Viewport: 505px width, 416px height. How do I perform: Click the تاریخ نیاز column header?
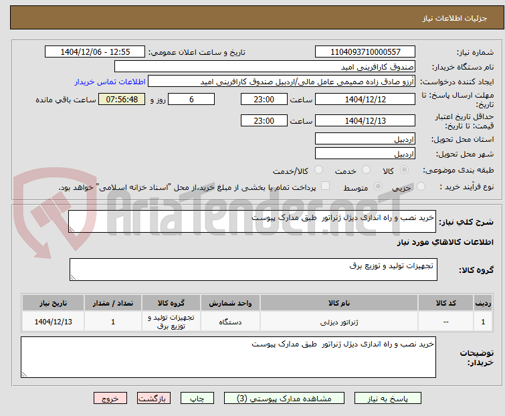(53, 303)
